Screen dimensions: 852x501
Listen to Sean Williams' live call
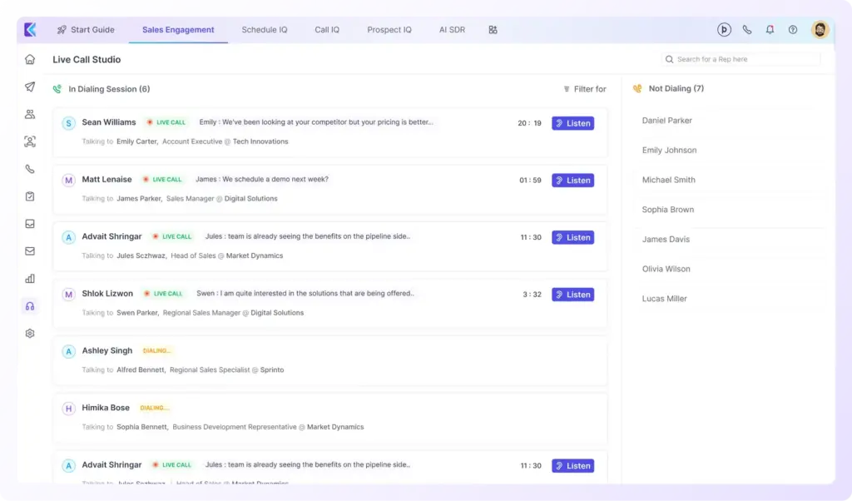click(x=572, y=123)
